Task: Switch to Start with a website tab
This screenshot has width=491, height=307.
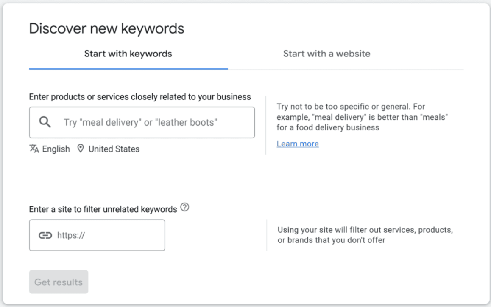Action: (x=326, y=54)
